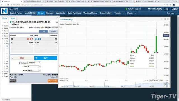Switch order book to Top view
The height and width of the screenshot is (101, 179).
pyautogui.click(x=44, y=31)
